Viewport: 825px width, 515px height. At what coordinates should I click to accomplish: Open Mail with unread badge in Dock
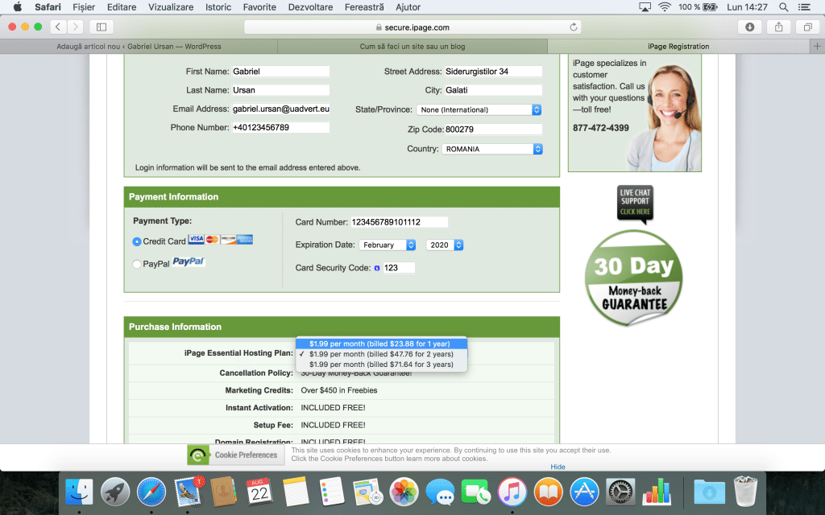pos(188,493)
